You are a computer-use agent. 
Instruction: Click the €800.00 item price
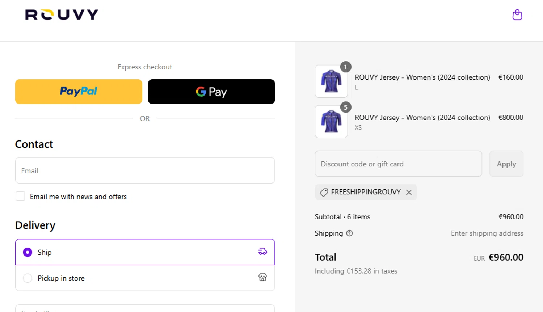coord(511,117)
